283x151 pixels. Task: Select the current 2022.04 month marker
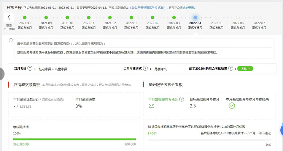[x=195, y=17]
